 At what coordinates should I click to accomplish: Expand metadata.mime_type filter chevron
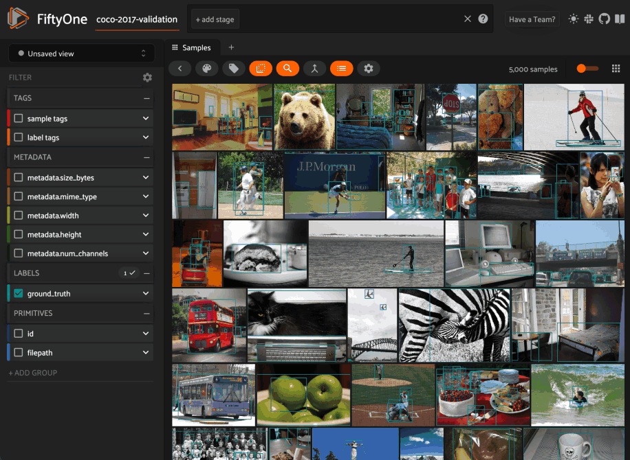click(x=145, y=196)
